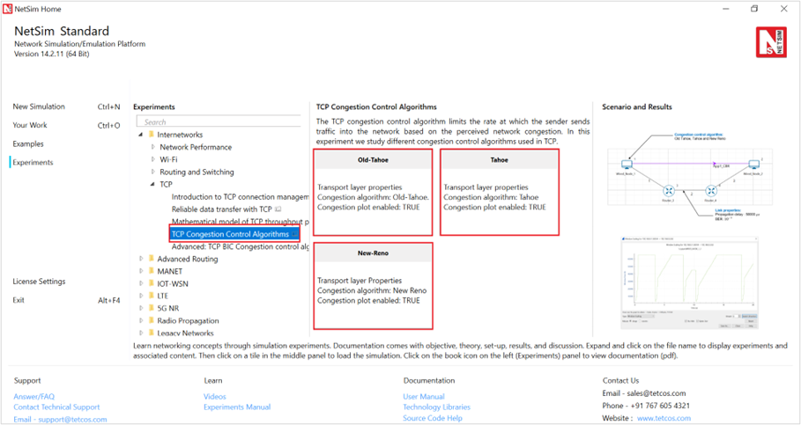The height and width of the screenshot is (425, 801).
Task: Expand the LTE folder arrow
Action: click(140, 297)
